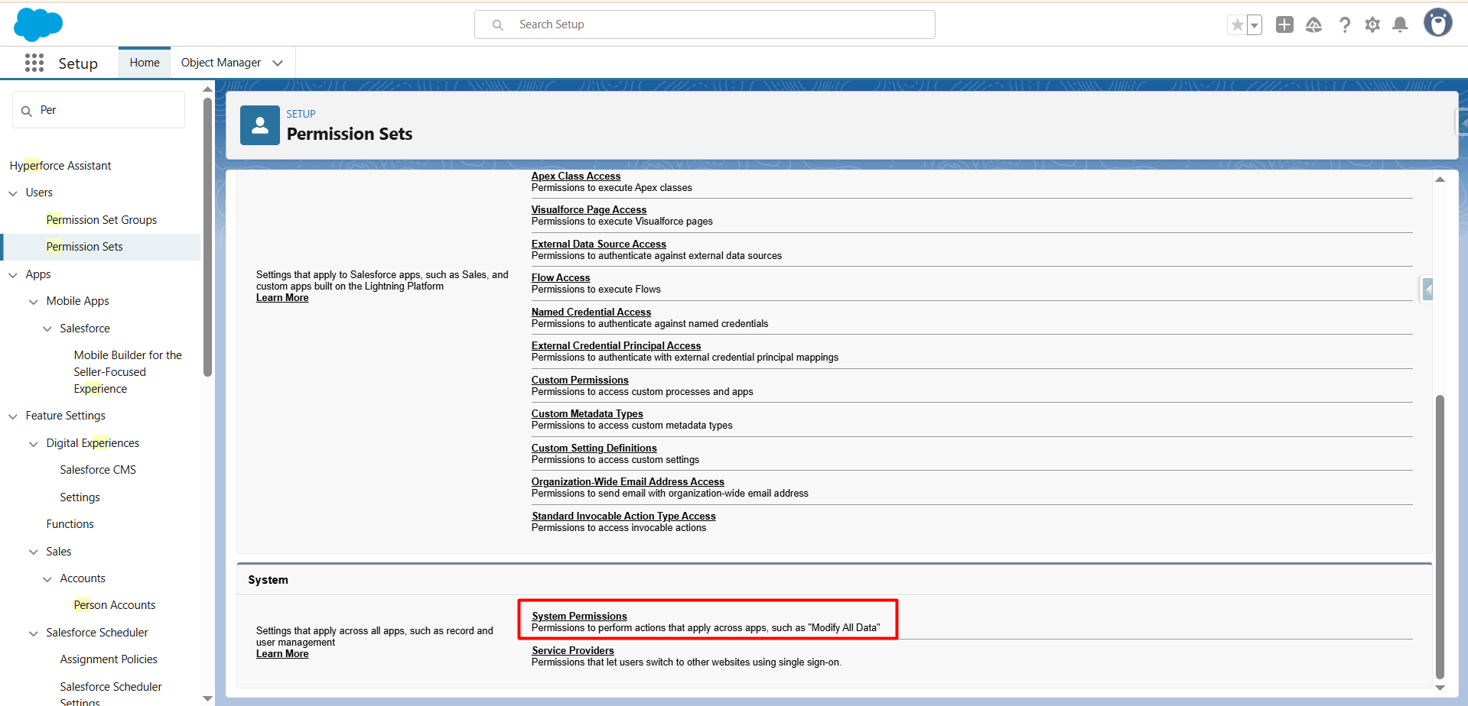Click Learn More under System settings description

(282, 654)
